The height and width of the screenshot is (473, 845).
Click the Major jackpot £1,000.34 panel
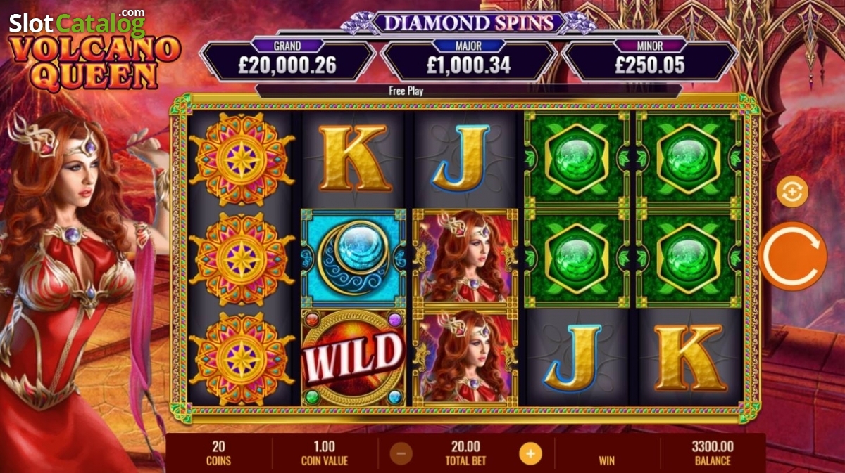(468, 60)
